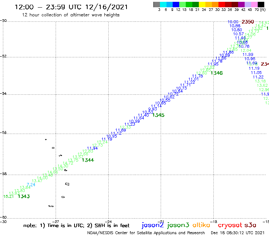Viewport: 269px width, 236px height.
Task: Click the 13.18 wave height value
Action: [260, 81]
